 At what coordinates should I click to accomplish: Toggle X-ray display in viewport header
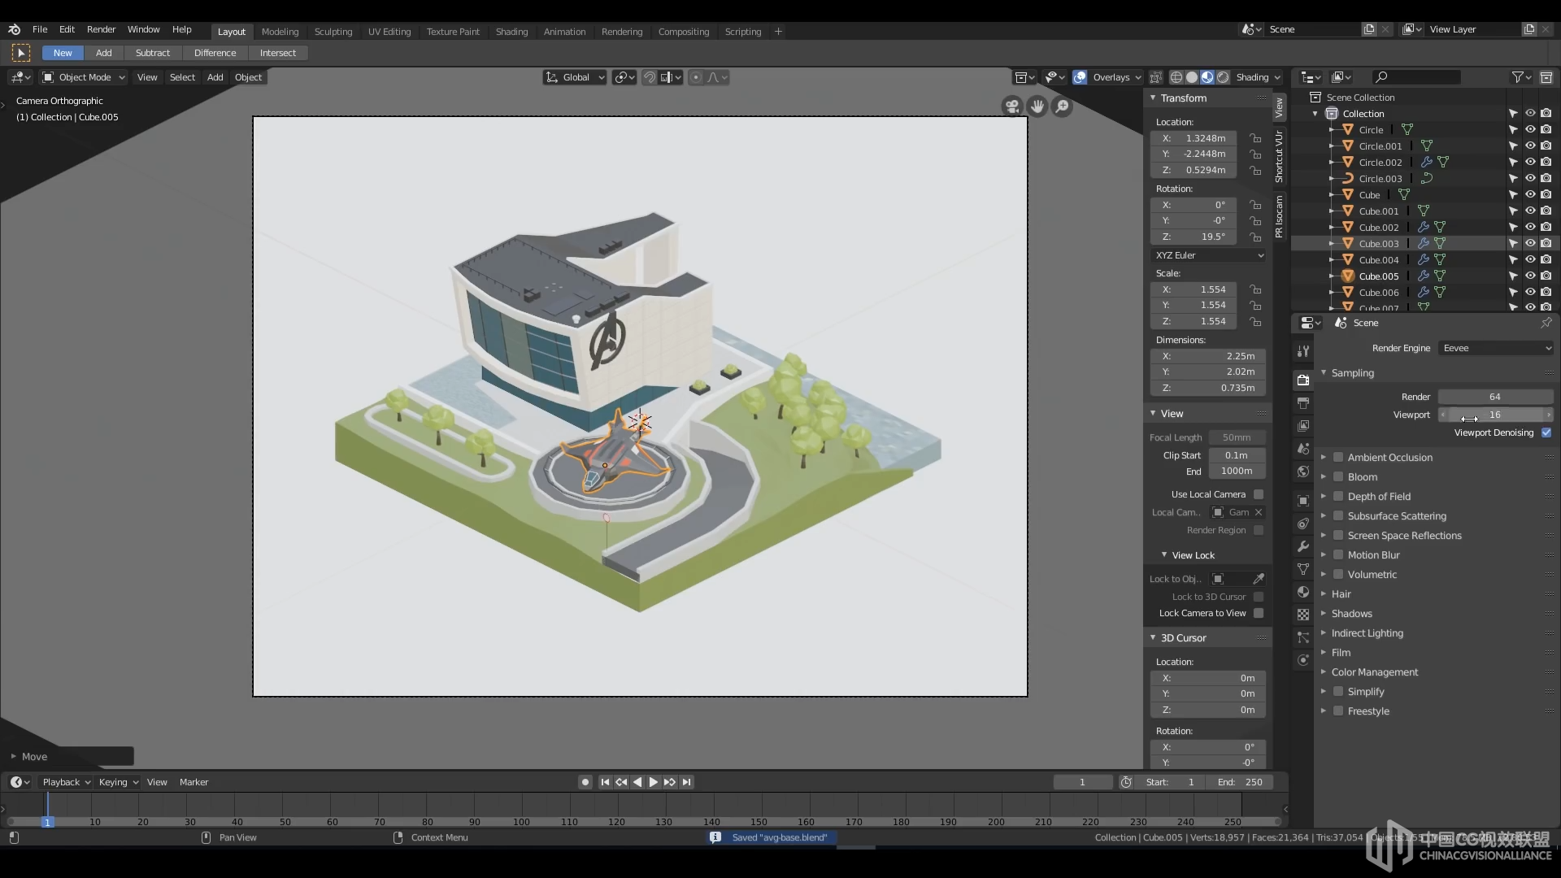[x=1155, y=77]
